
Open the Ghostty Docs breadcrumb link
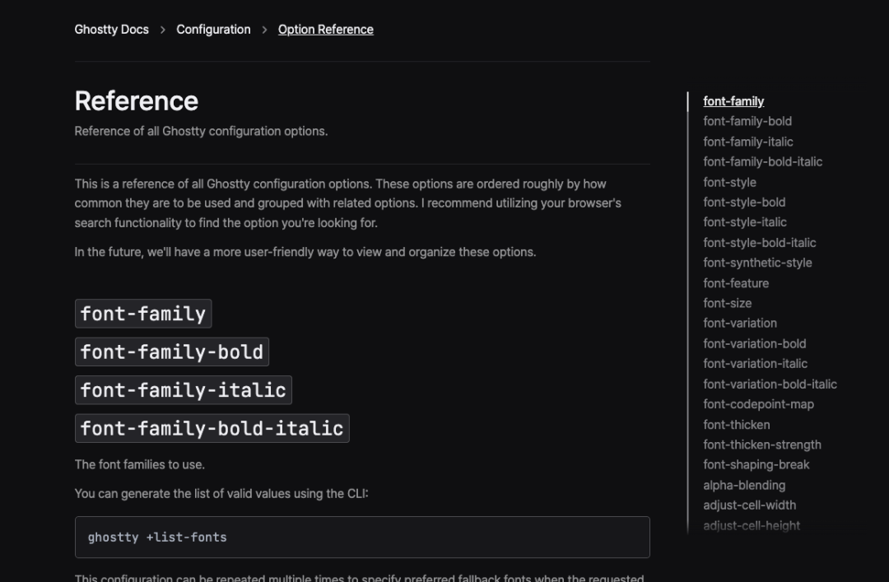[x=112, y=30]
